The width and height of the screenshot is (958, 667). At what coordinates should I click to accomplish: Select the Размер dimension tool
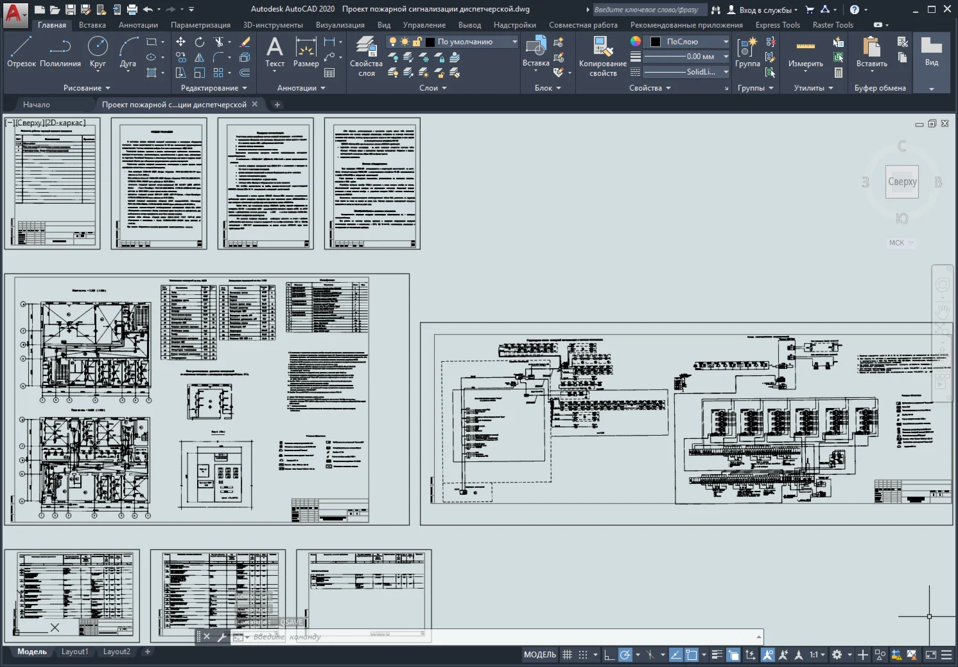click(x=306, y=51)
